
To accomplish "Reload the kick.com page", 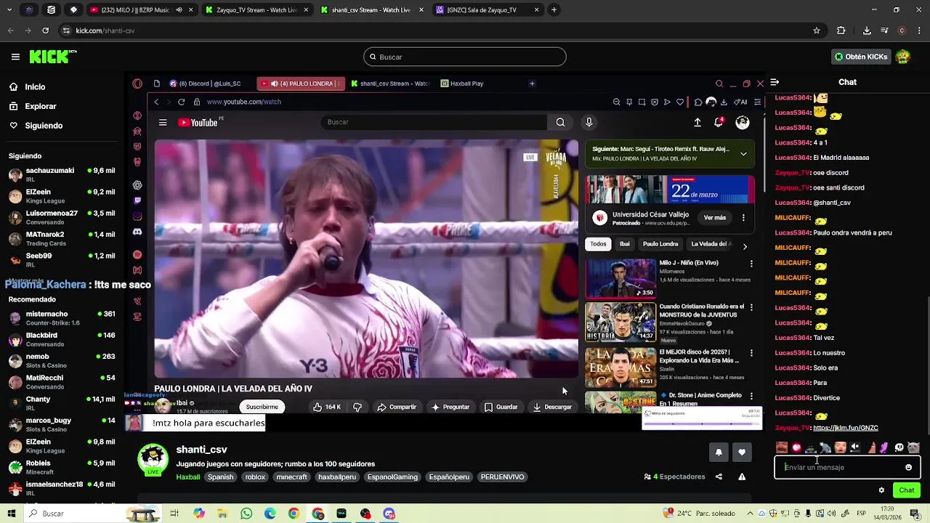I will [x=45, y=31].
